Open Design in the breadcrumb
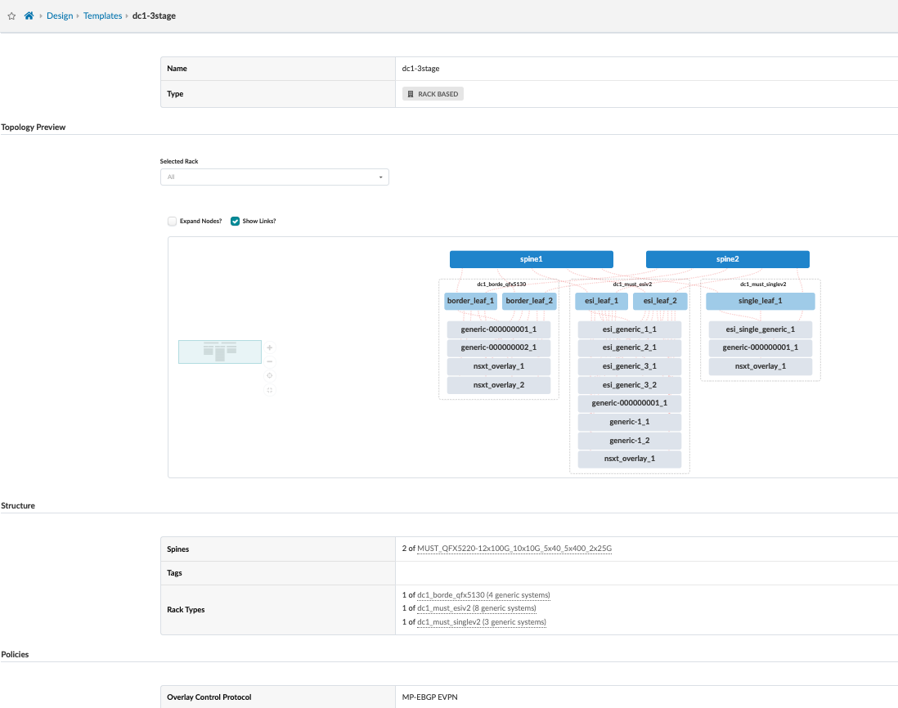Viewport: 898px width, 708px height. click(x=60, y=16)
